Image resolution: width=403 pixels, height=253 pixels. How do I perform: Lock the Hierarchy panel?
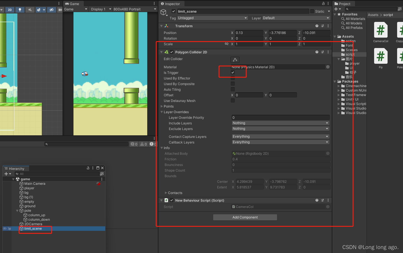point(88,168)
